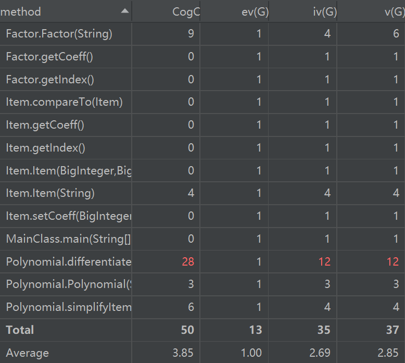Image resolution: width=405 pixels, height=363 pixels.
Task: Select the Item.getCoeff() method row
Action: point(202,125)
